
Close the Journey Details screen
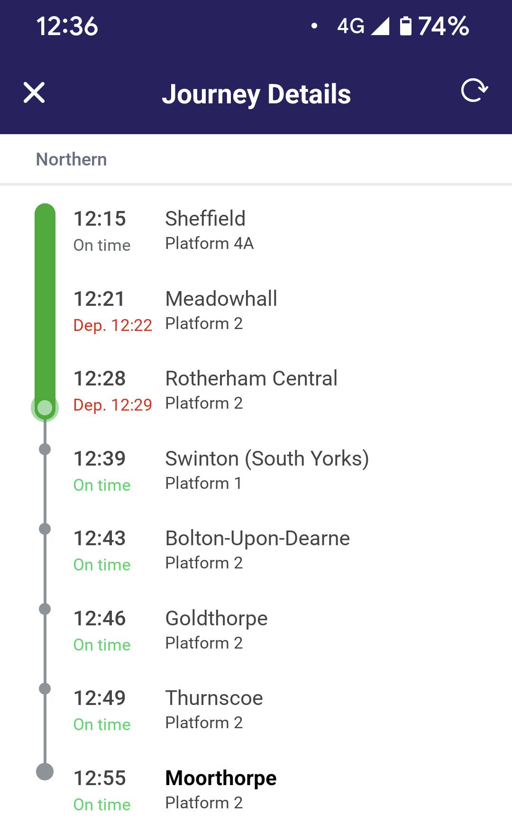click(x=34, y=92)
